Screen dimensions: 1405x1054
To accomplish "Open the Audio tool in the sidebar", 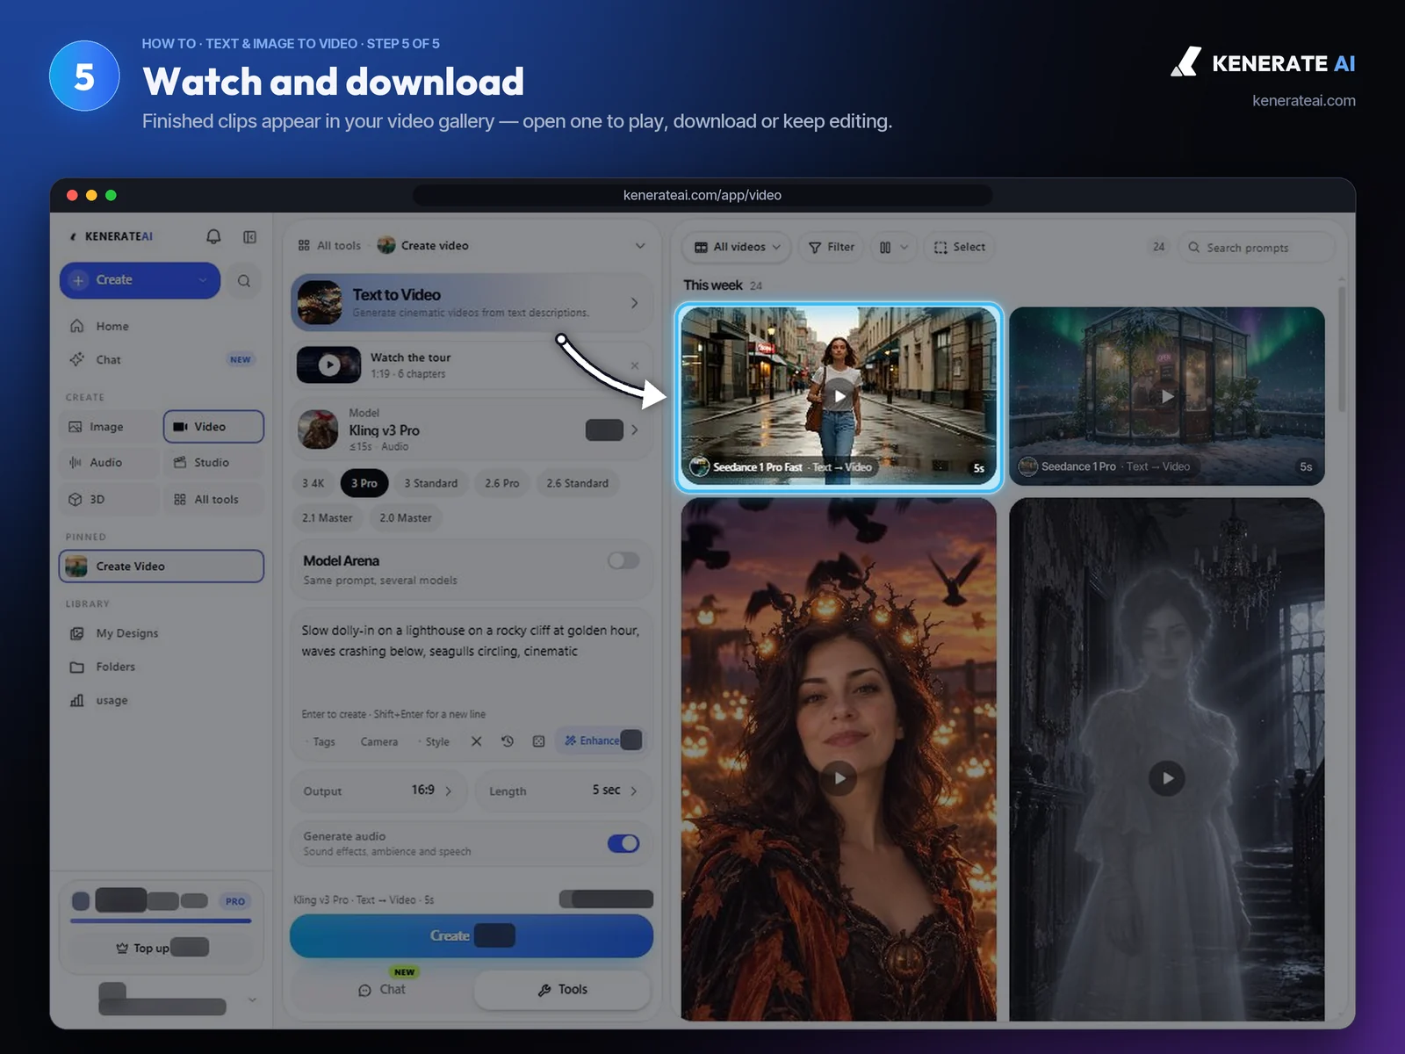I will (111, 463).
